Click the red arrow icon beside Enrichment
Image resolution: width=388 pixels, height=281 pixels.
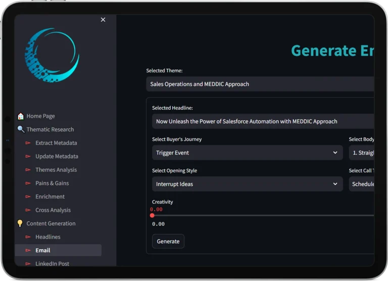pos(28,197)
